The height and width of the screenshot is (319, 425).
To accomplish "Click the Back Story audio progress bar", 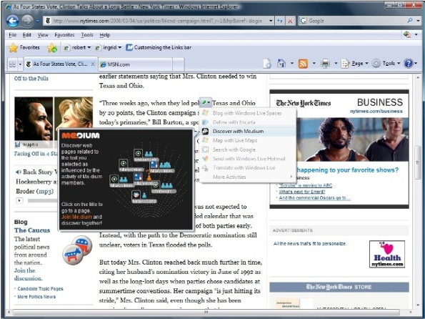I will [x=43, y=201].
